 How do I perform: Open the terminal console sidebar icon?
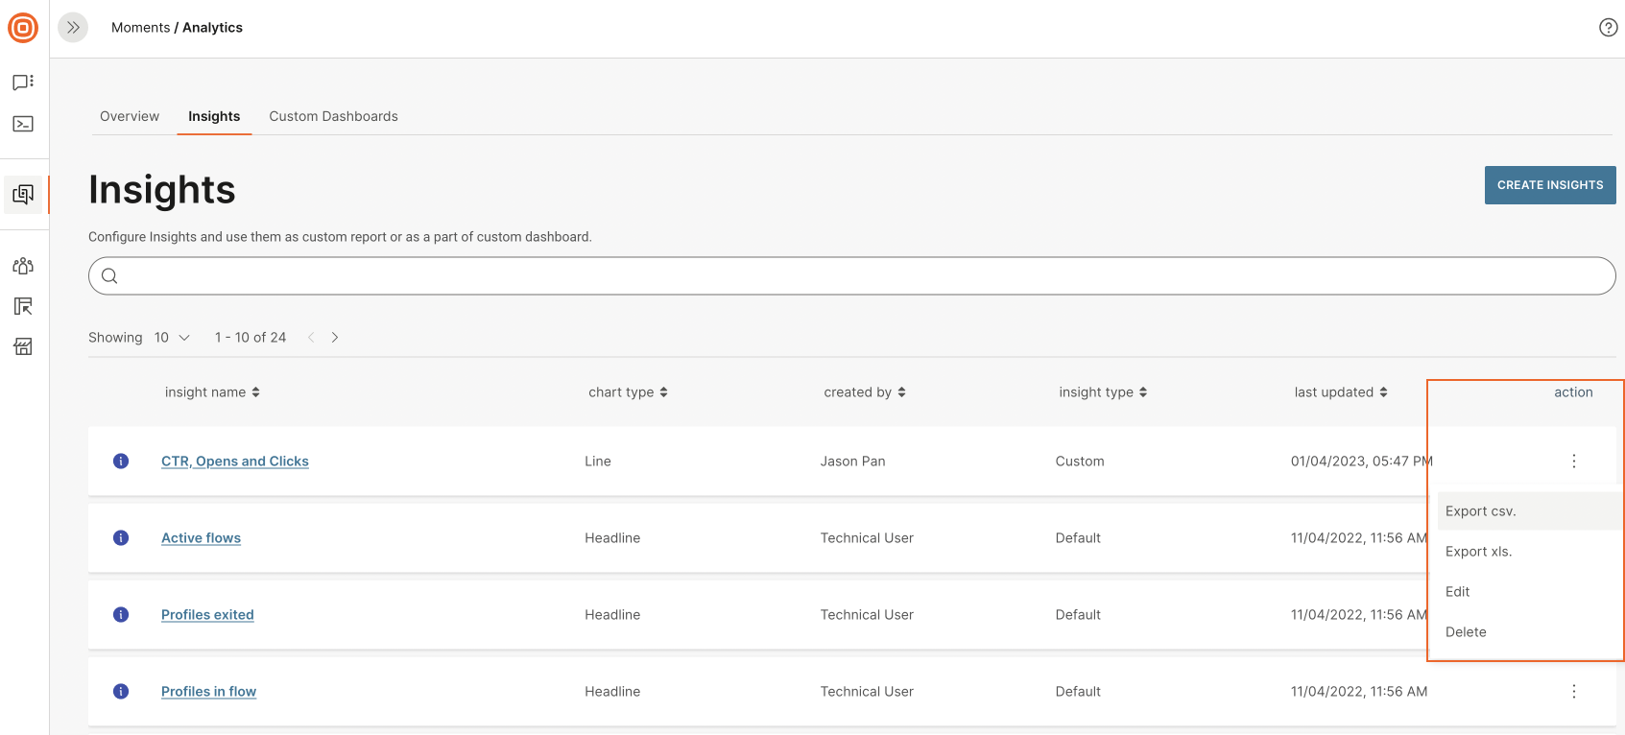(x=23, y=124)
